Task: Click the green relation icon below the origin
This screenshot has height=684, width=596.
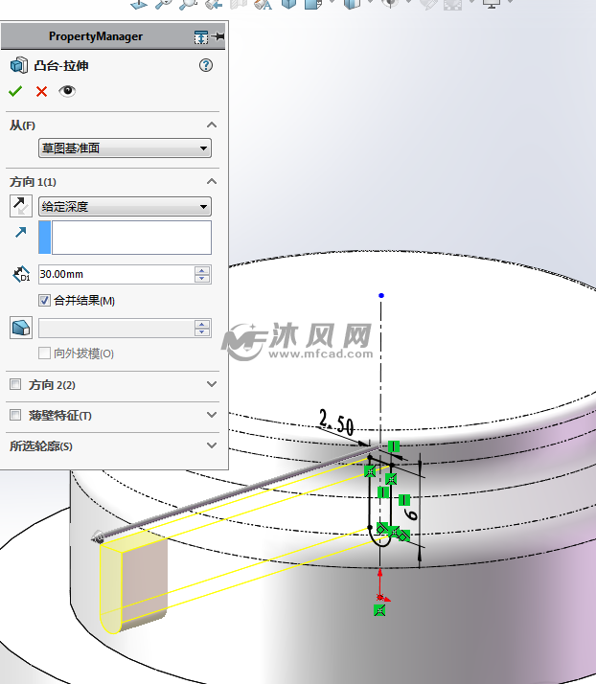Action: pos(380,610)
